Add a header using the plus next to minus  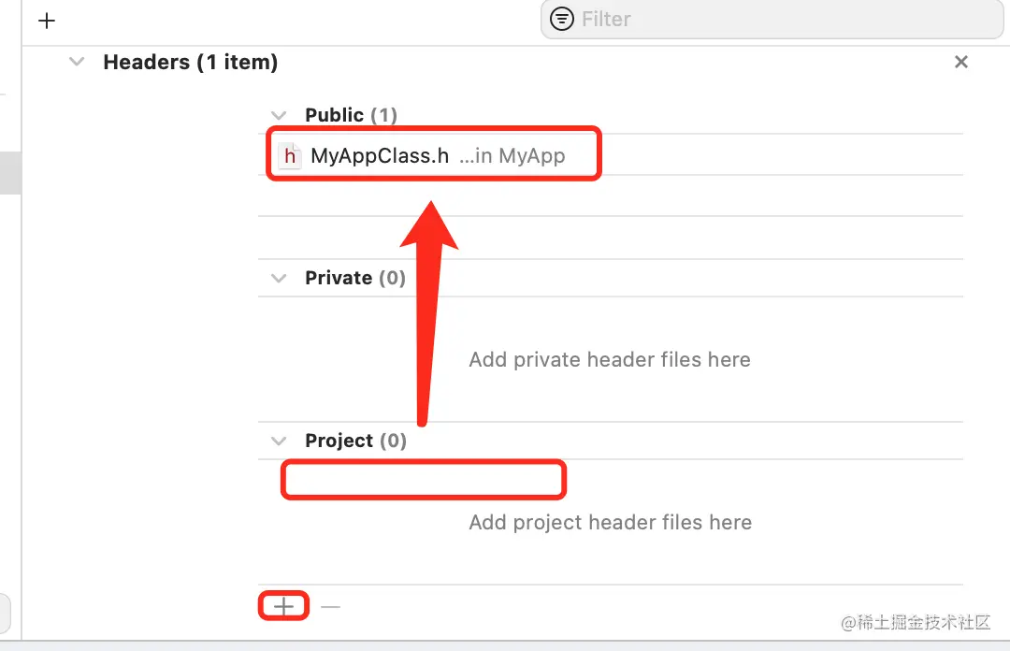click(283, 607)
